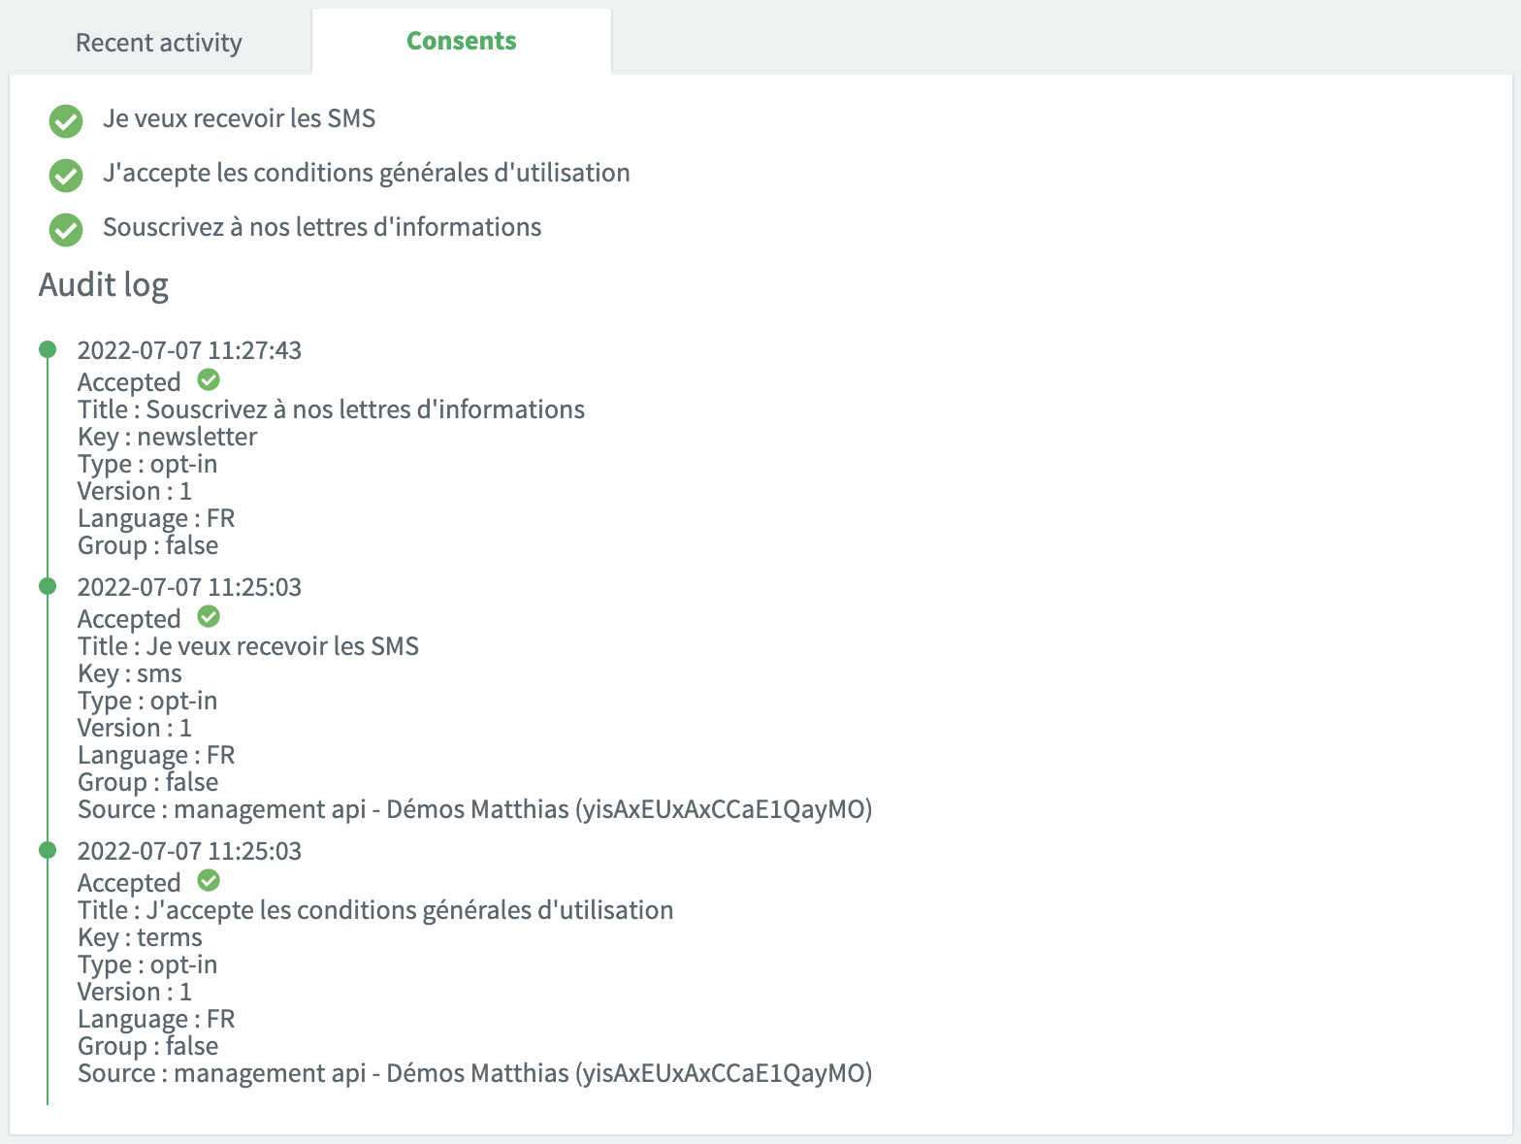Click check icon for lettres d'informations consent
Image resolution: width=1521 pixels, height=1144 pixels.
pyautogui.click(x=66, y=230)
